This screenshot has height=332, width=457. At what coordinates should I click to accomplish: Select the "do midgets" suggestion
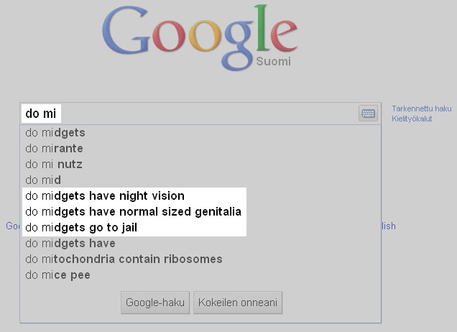click(55, 133)
